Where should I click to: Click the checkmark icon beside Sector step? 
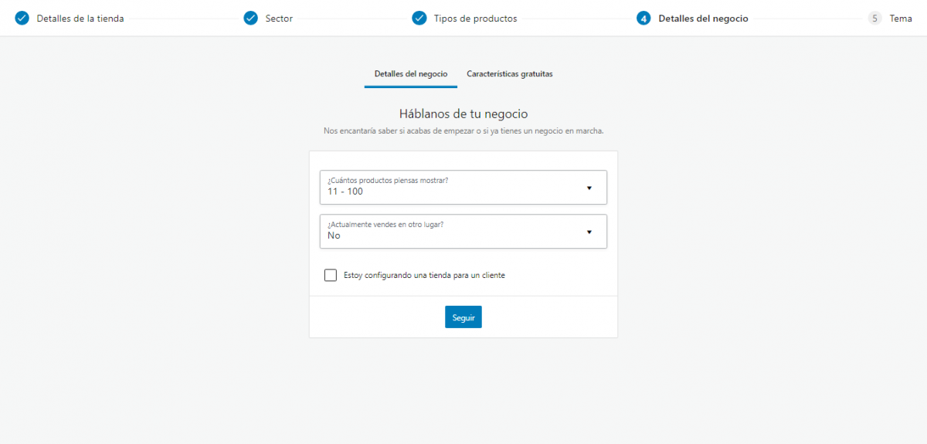250,19
